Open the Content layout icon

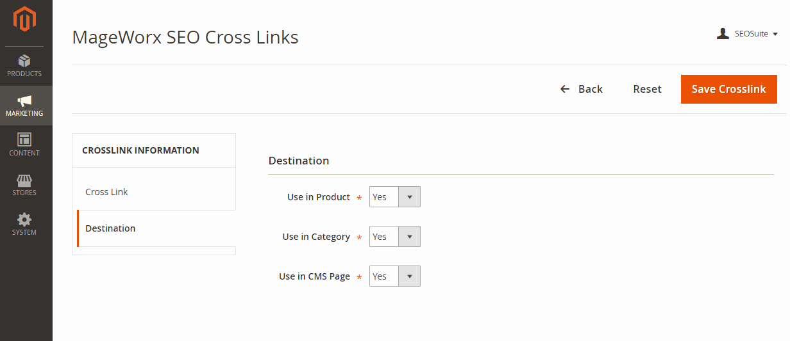coord(24,139)
